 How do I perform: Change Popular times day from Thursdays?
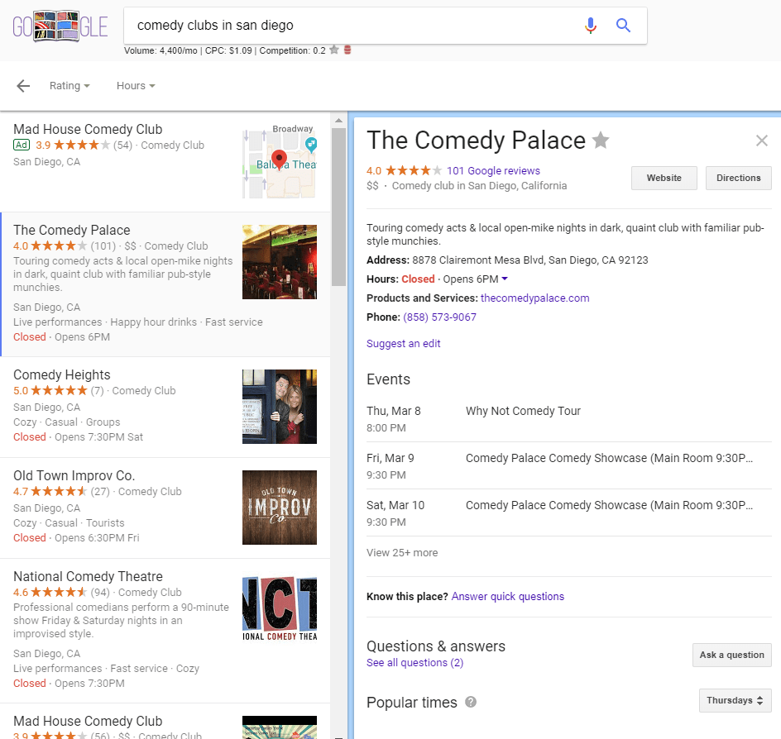[x=735, y=699]
